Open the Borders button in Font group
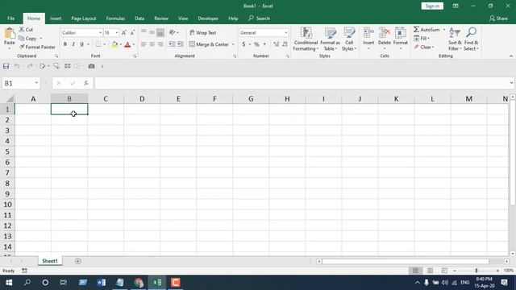516x290 pixels. tap(98, 44)
